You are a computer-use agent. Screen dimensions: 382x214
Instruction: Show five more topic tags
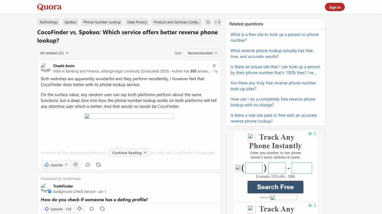pyautogui.click(x=217, y=22)
